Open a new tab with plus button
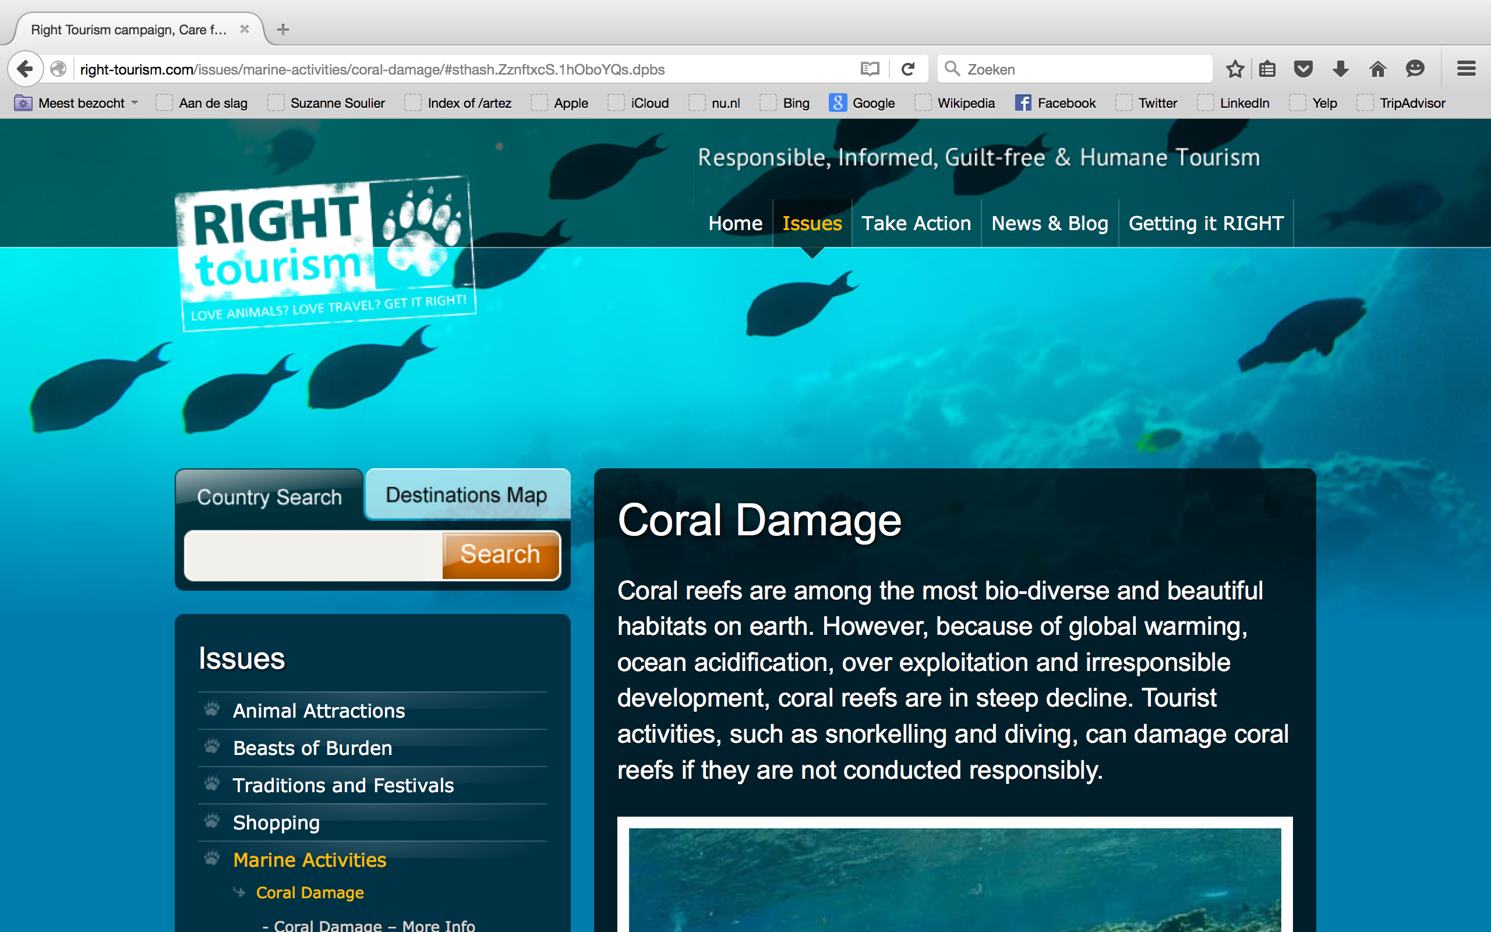 click(283, 29)
